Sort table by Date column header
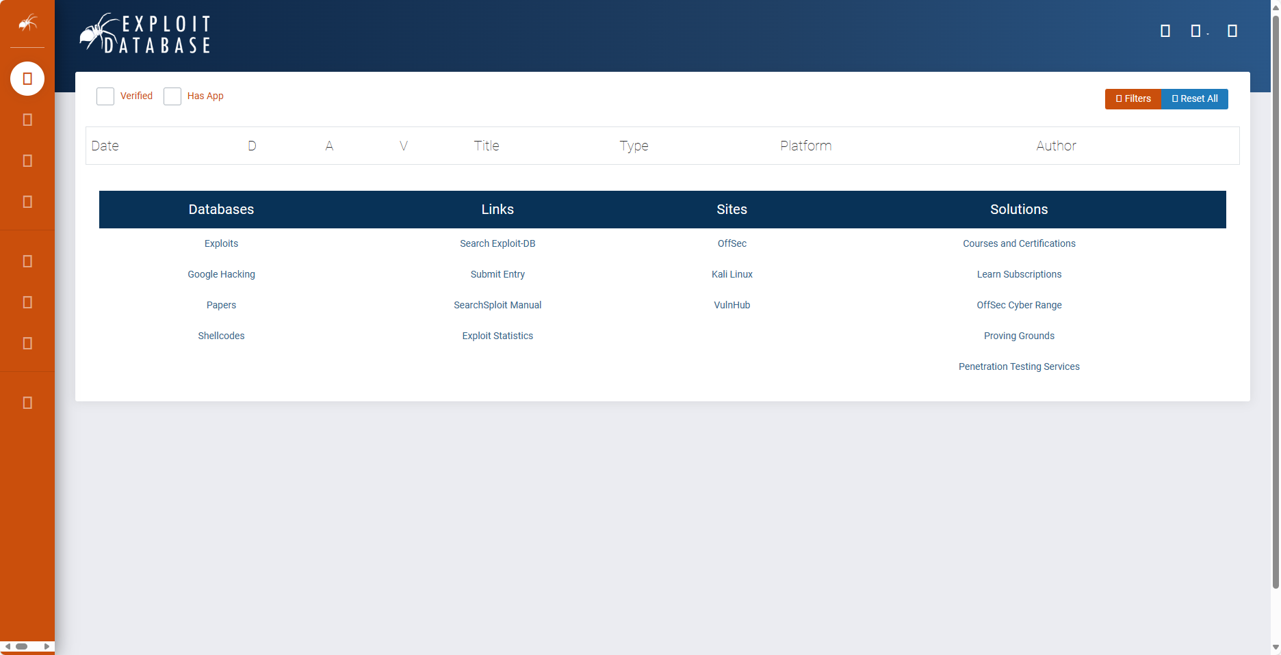Image resolution: width=1281 pixels, height=655 pixels. click(x=105, y=146)
